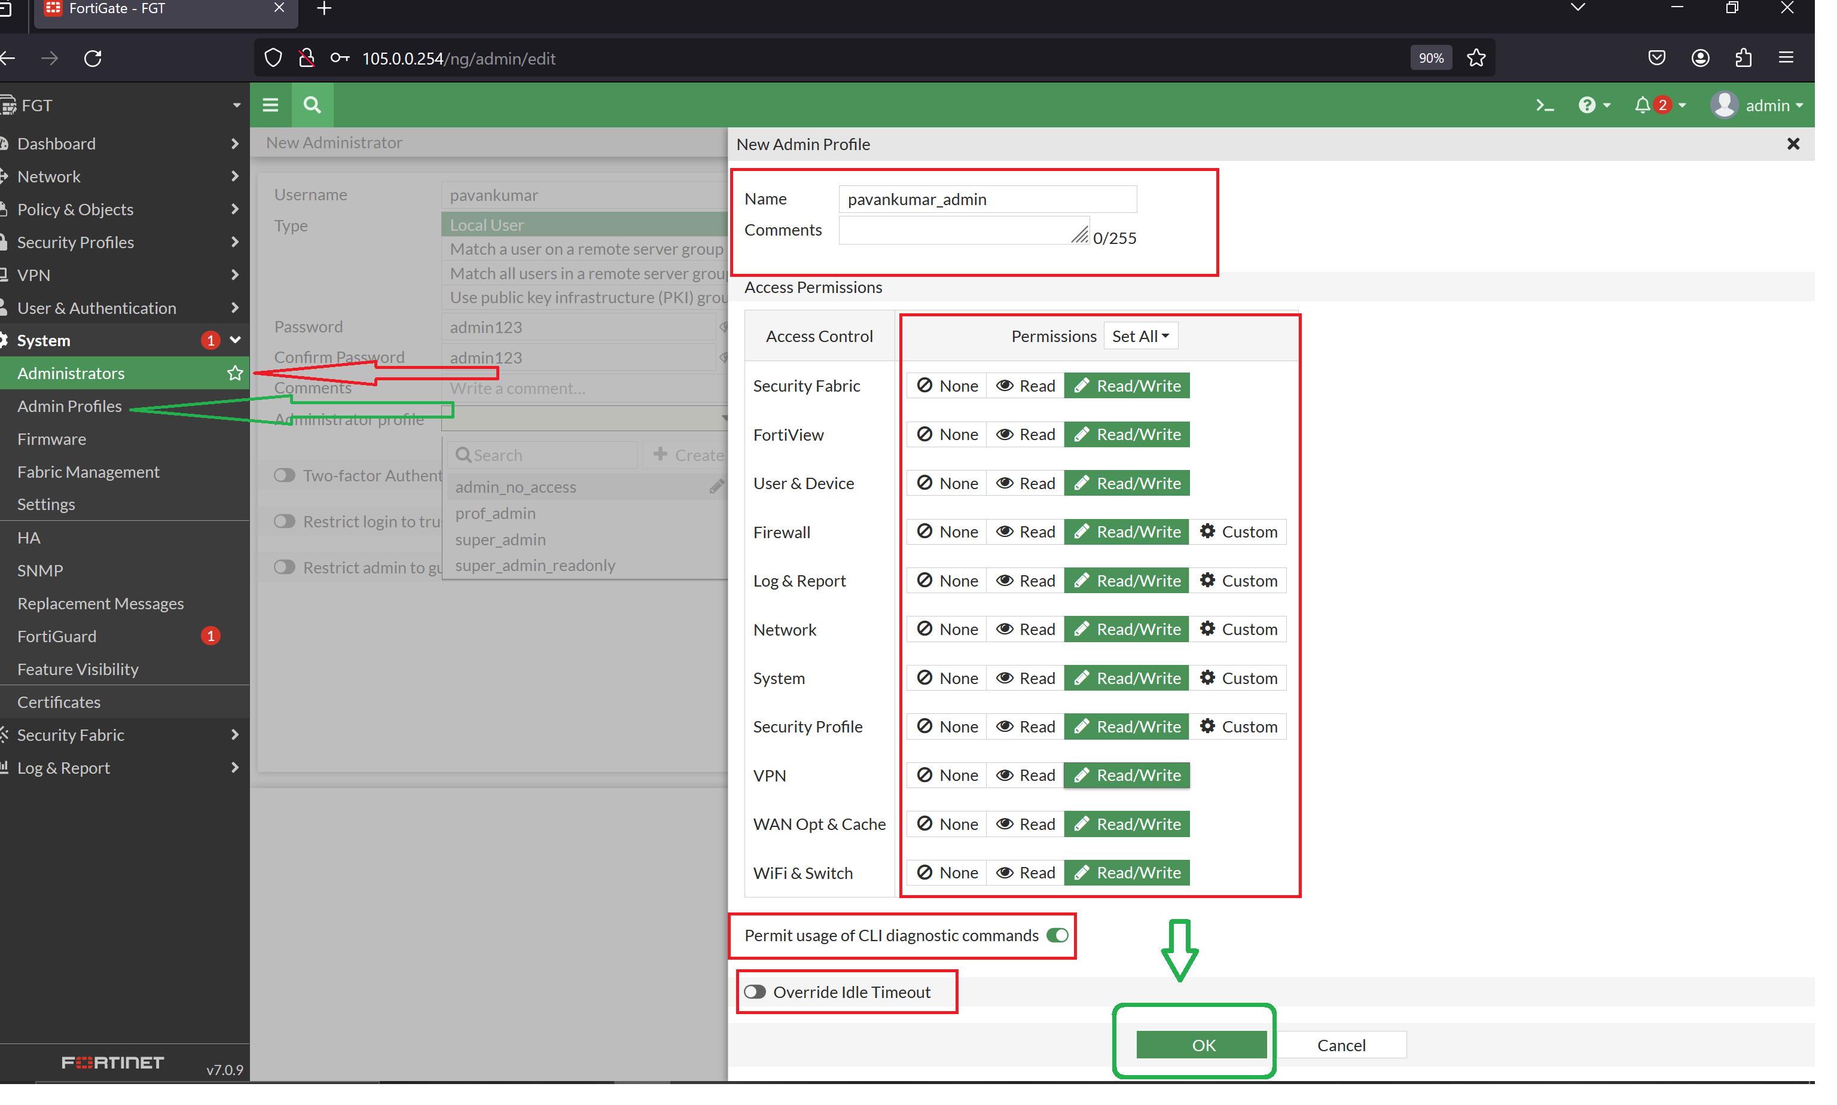Open the help question mark menu

coord(1587,106)
